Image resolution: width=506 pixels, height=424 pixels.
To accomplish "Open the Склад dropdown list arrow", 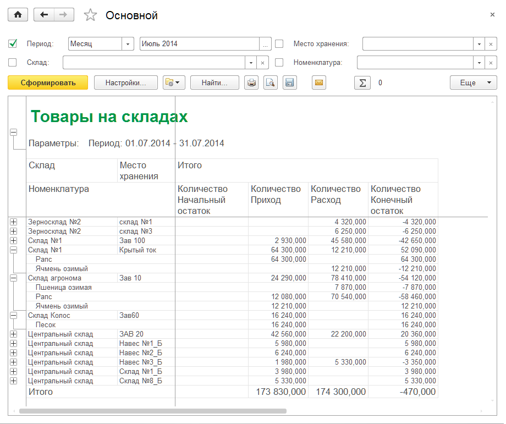I will pos(251,63).
